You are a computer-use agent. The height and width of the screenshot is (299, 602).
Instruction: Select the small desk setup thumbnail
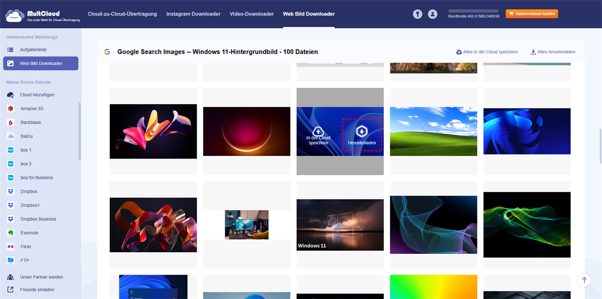[247, 225]
